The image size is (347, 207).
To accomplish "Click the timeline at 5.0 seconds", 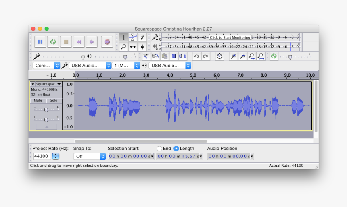I will pyautogui.click(x=193, y=75).
